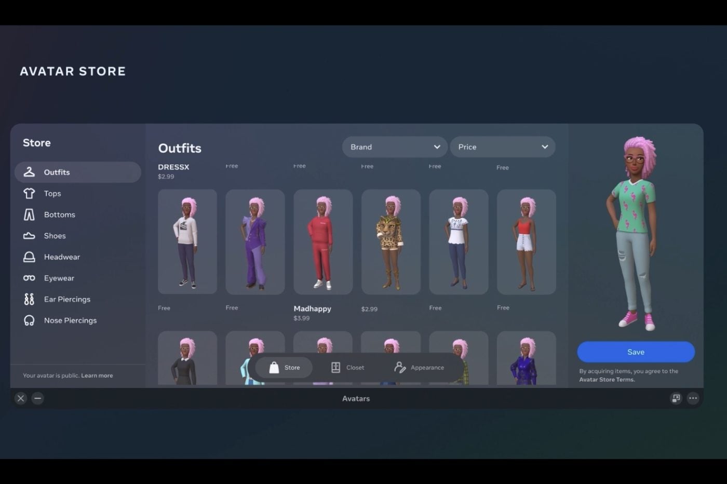
Task: Switch to the Closet tab
Action: point(347,368)
